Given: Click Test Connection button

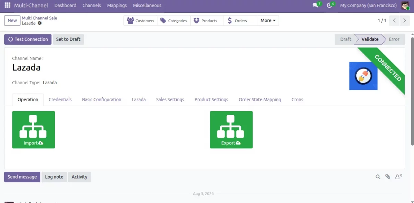Looking at the screenshot, I should coord(28,39).
